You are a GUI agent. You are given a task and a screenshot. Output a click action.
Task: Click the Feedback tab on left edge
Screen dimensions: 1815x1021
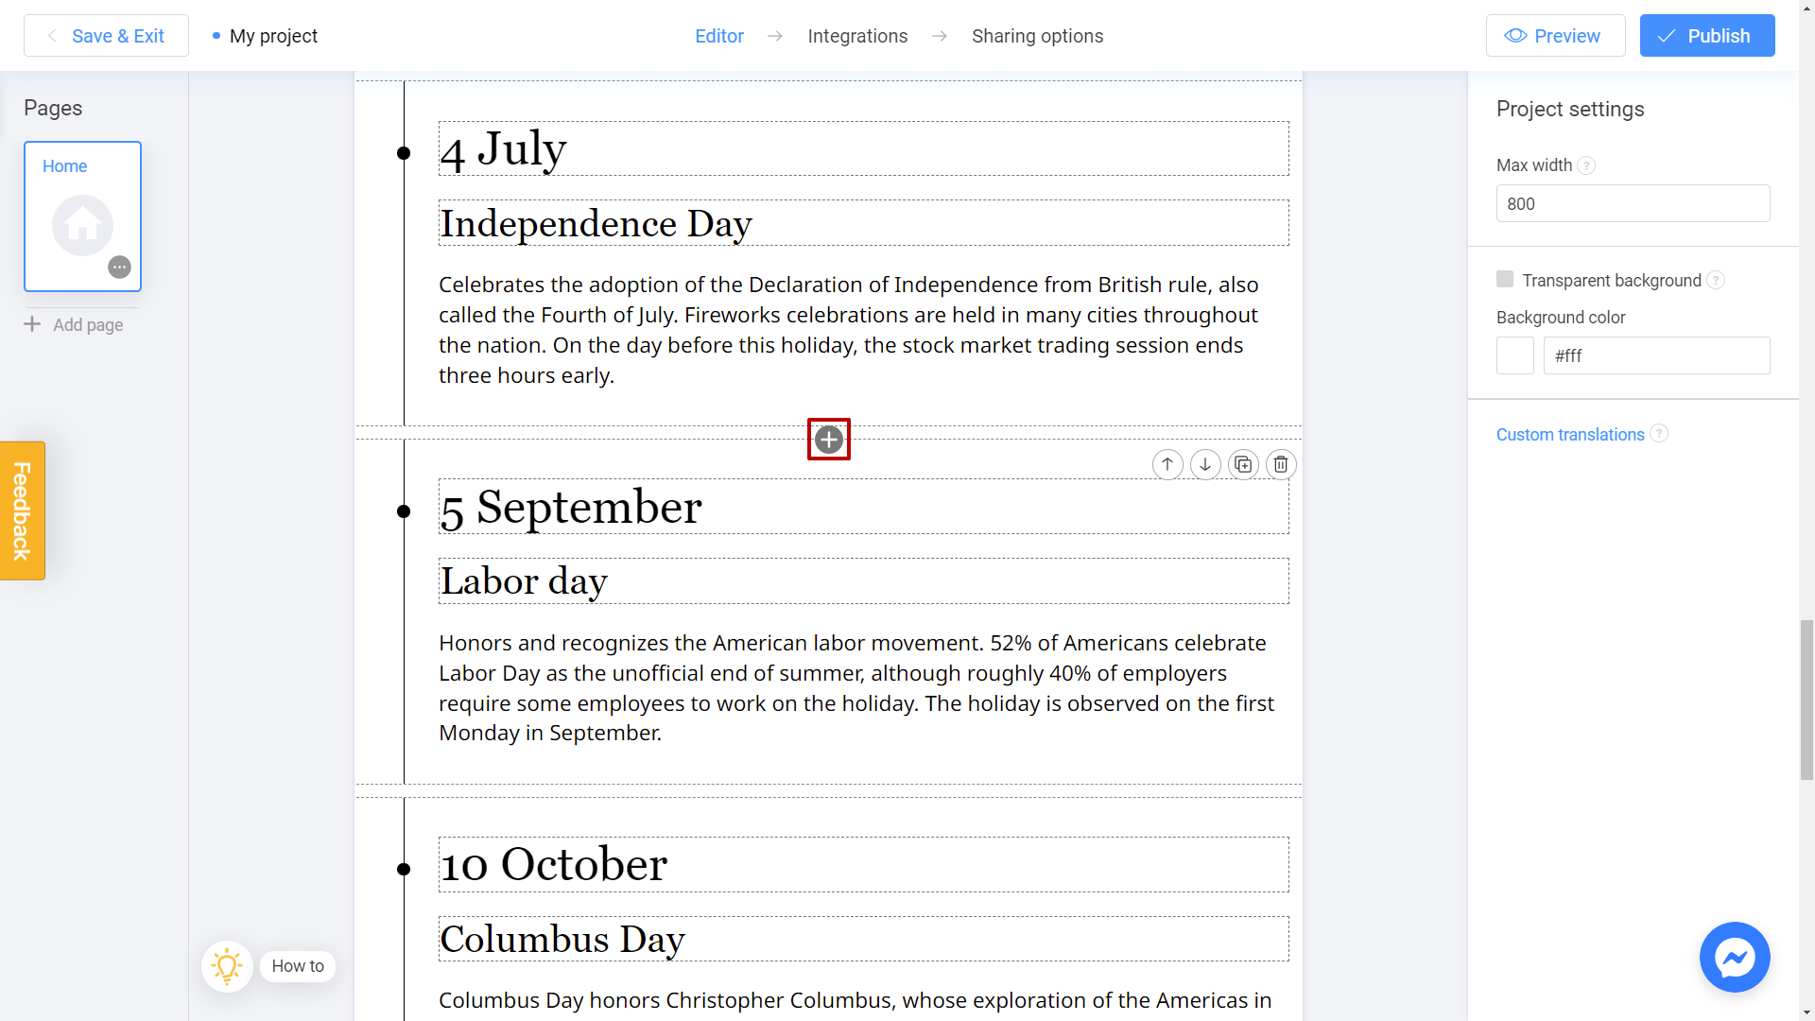tap(23, 510)
